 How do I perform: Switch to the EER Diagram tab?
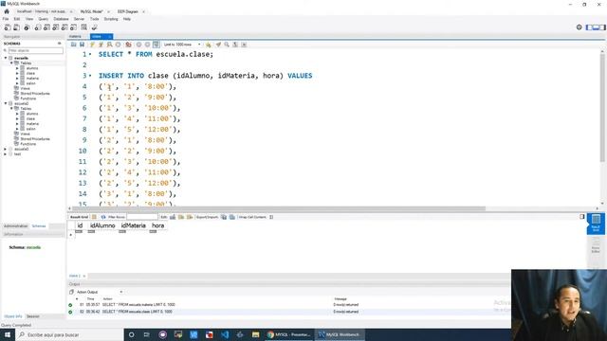[128, 11]
